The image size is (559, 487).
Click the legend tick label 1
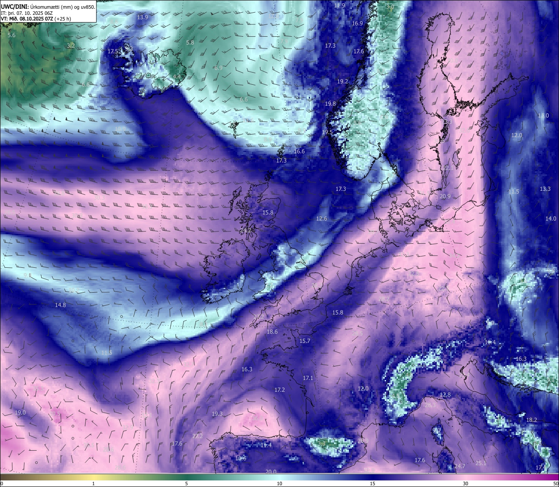pyautogui.click(x=93, y=484)
